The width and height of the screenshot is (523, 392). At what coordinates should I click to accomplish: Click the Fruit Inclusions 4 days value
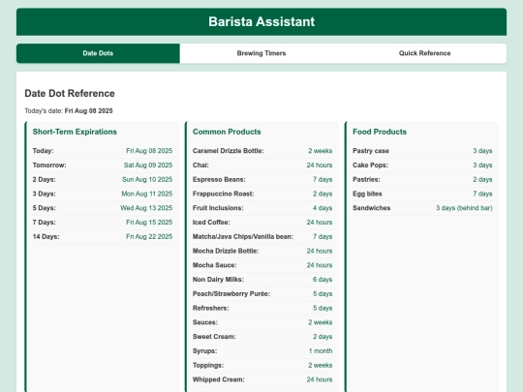323,208
